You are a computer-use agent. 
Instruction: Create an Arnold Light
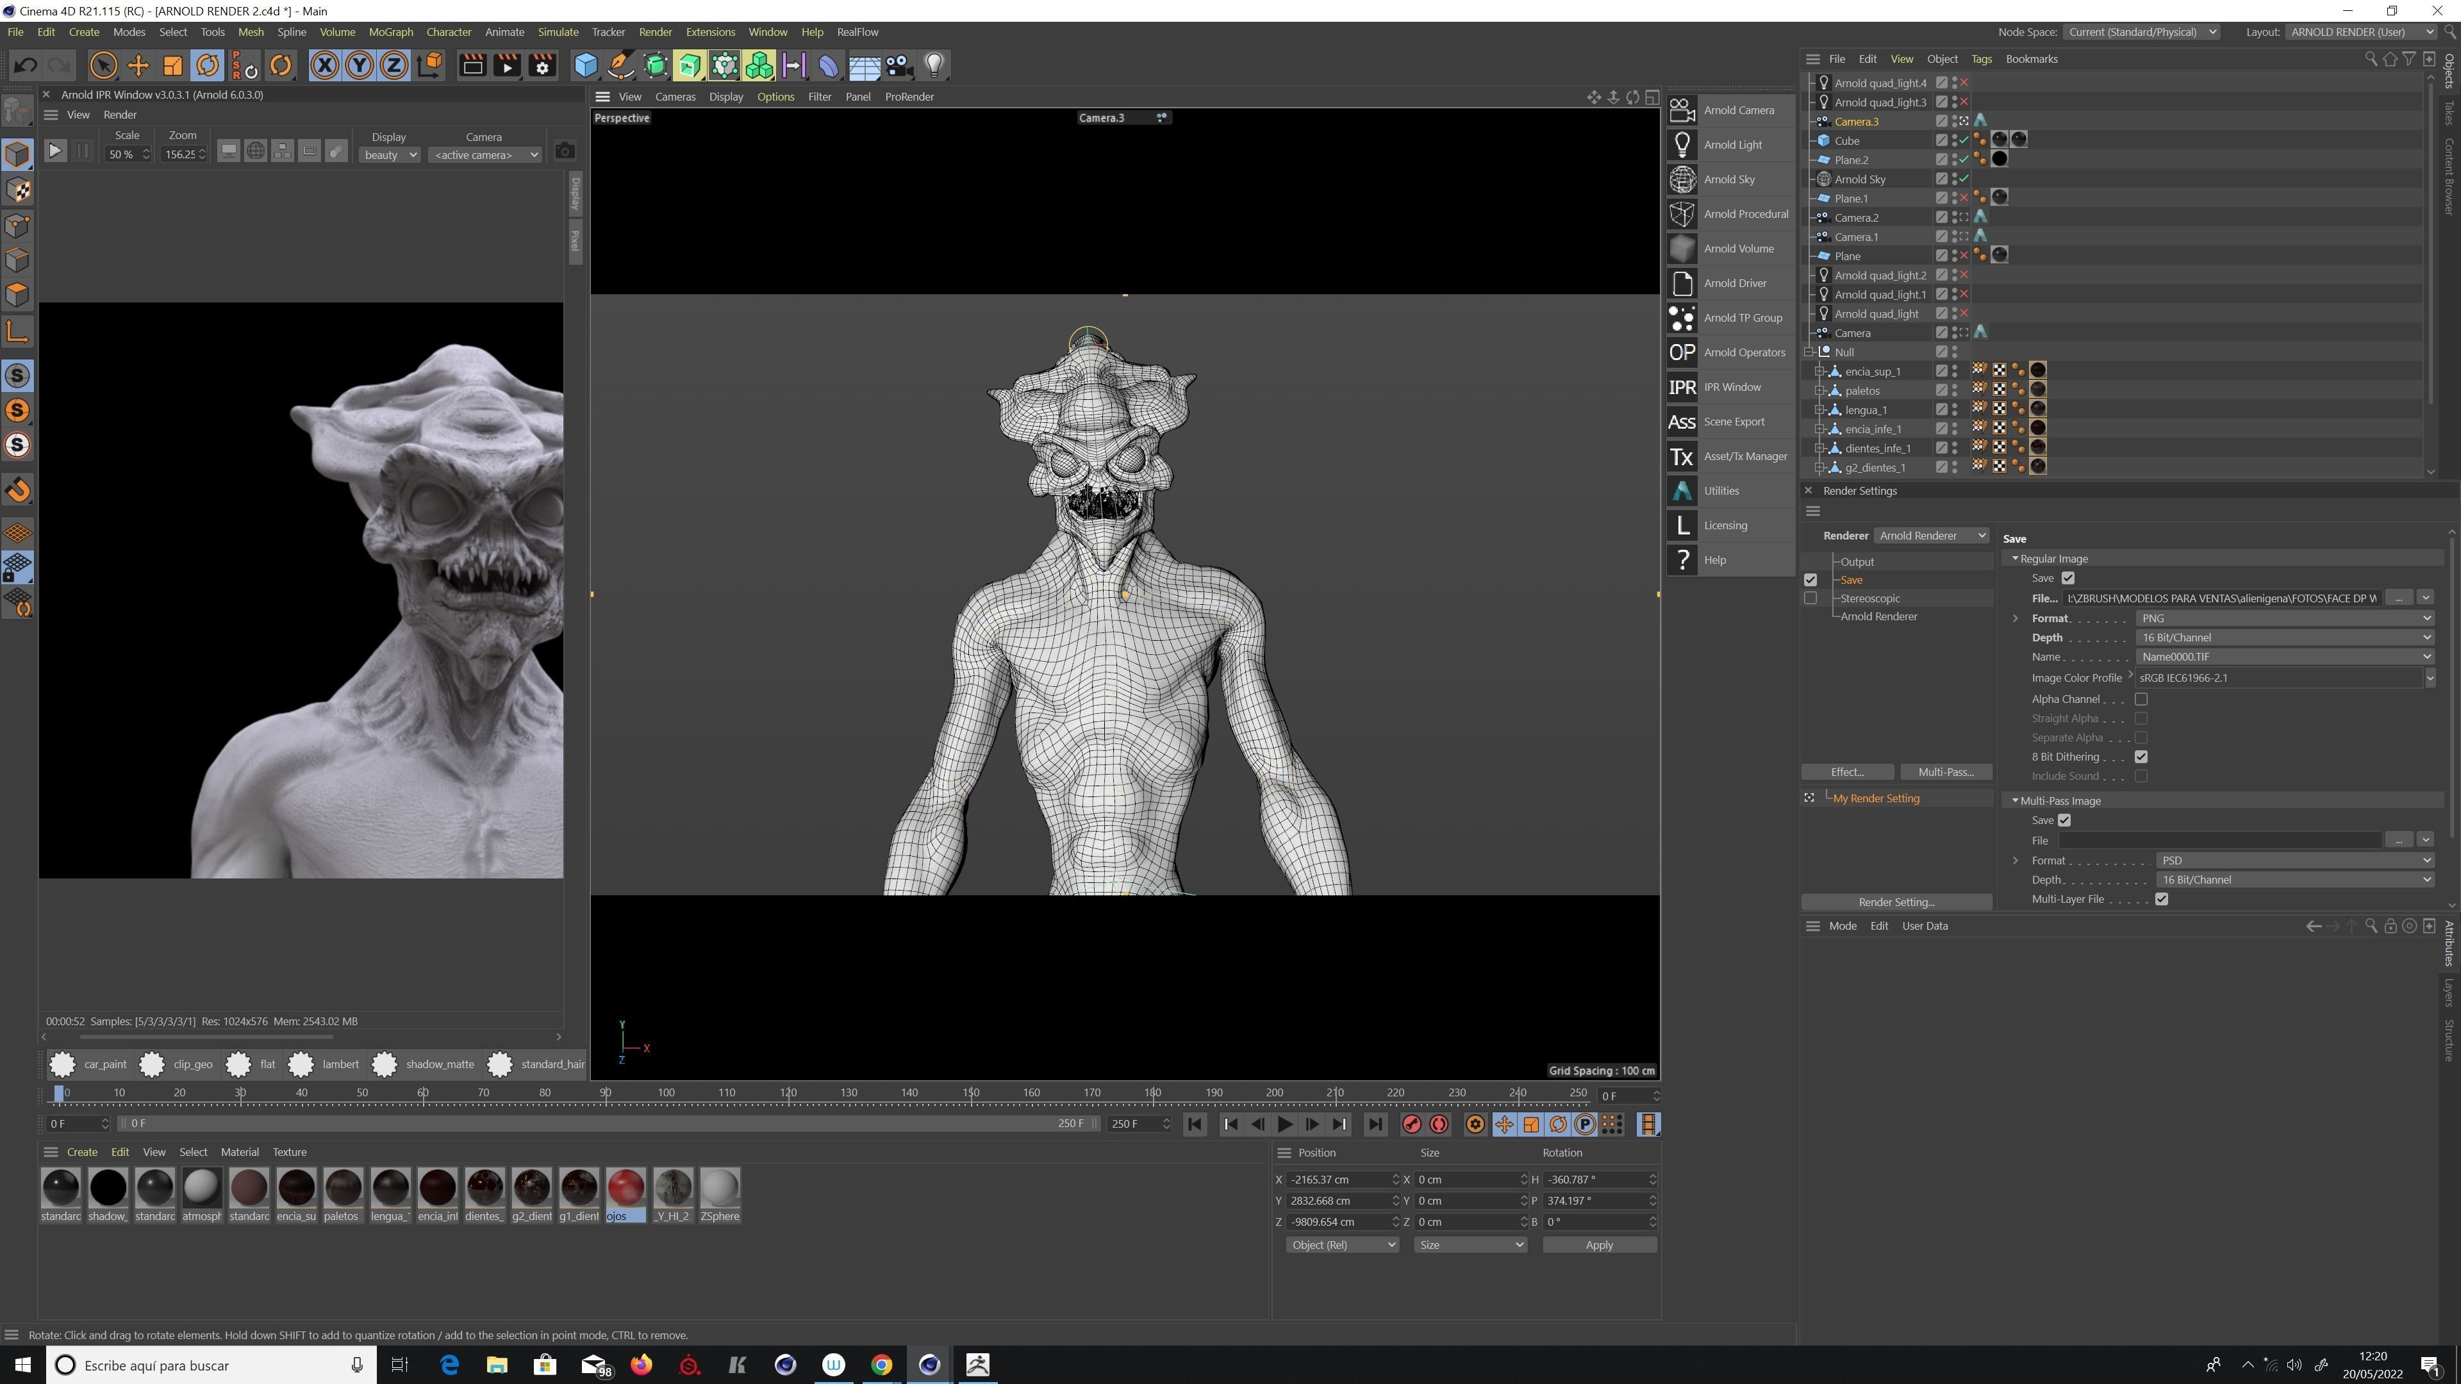(1730, 144)
